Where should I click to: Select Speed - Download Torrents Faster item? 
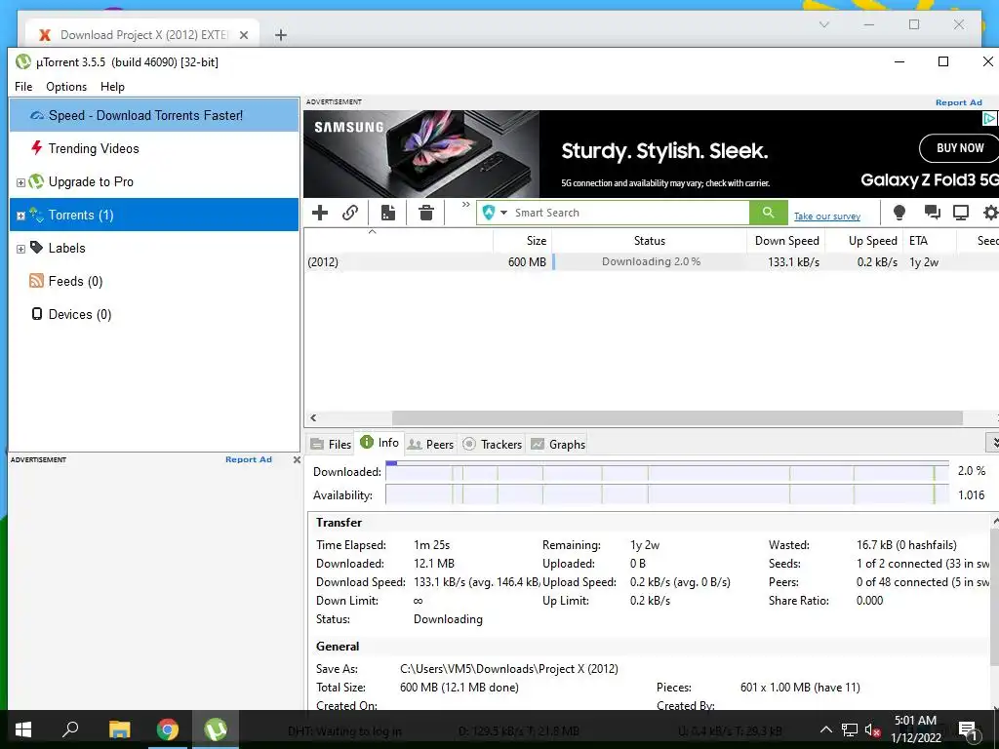coord(154,115)
